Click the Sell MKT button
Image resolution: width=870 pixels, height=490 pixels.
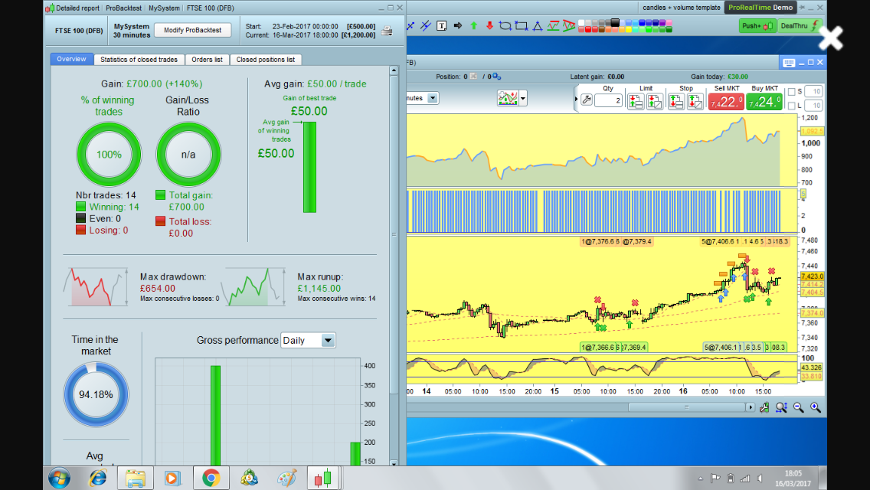(726, 102)
